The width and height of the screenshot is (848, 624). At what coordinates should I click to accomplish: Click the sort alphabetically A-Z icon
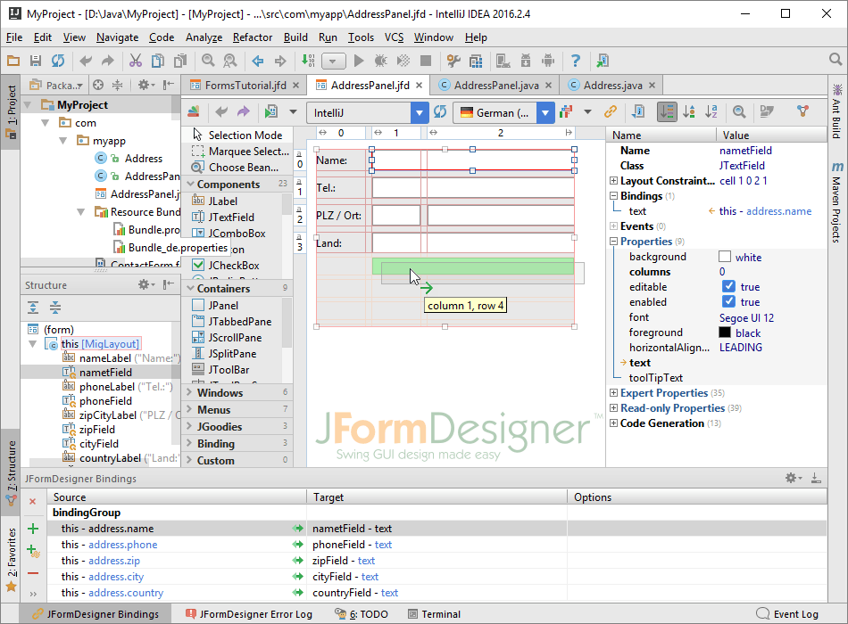(x=711, y=111)
